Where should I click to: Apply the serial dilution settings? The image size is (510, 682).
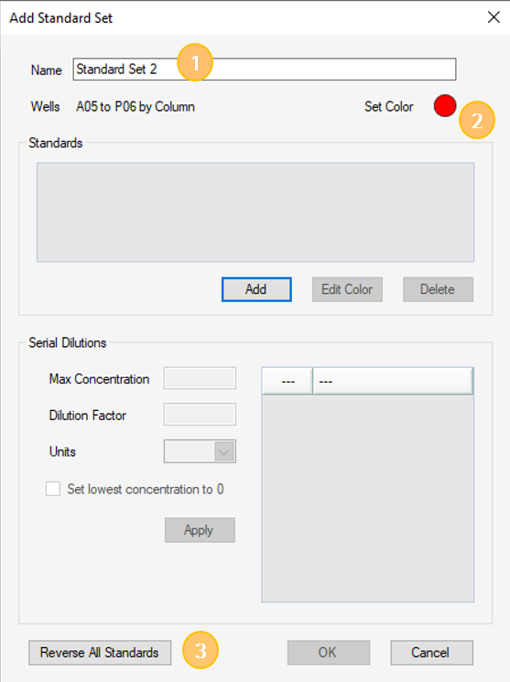tap(200, 530)
